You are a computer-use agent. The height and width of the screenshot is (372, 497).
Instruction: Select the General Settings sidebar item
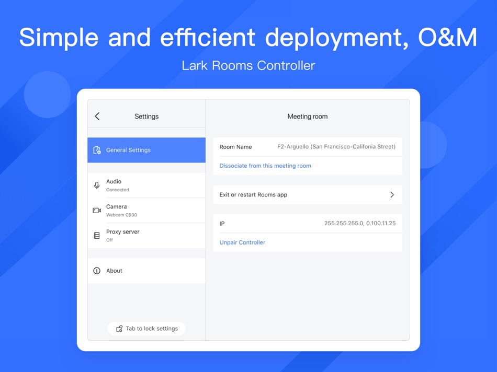(146, 150)
